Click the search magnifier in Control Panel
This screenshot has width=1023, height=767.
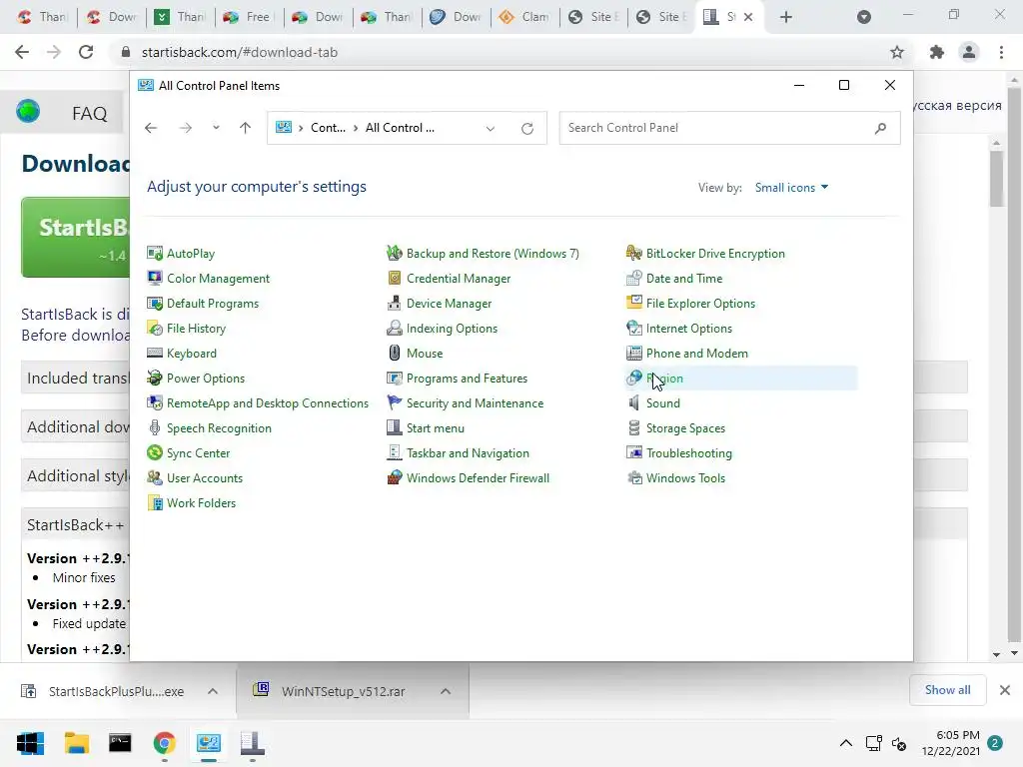point(881,128)
